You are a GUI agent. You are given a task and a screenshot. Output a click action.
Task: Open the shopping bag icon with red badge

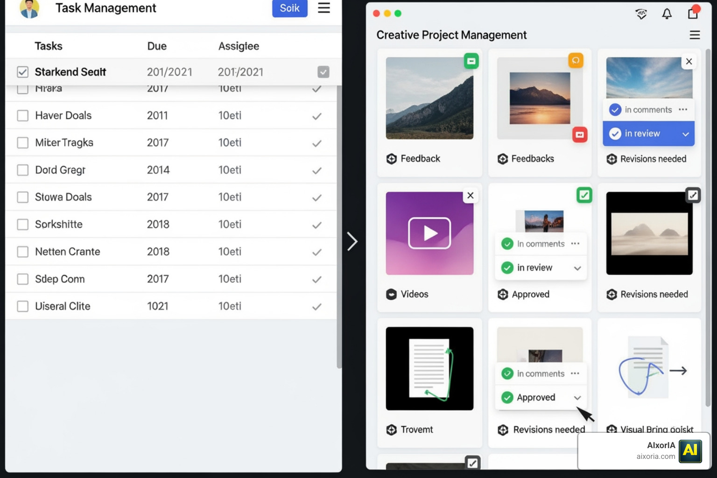click(693, 12)
